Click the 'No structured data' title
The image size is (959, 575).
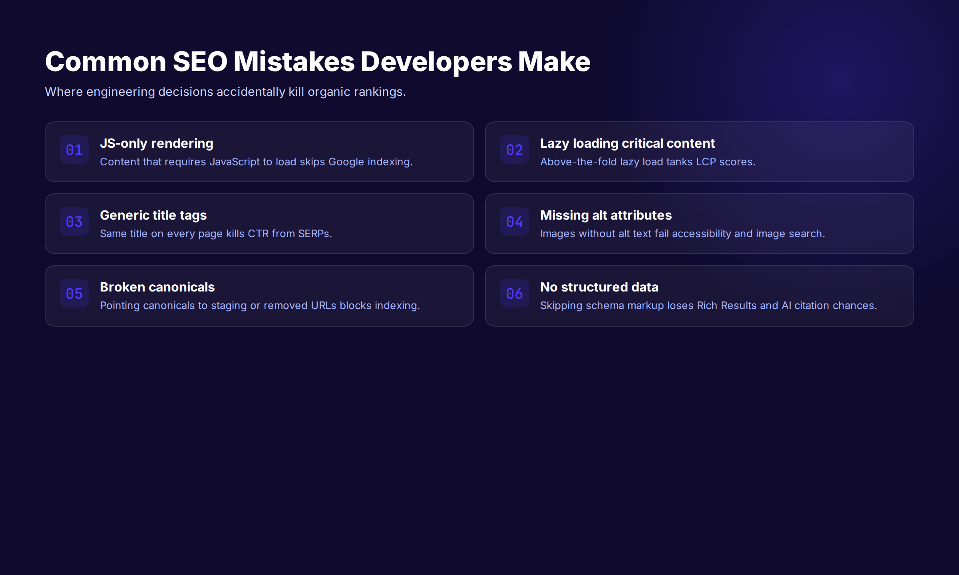click(x=599, y=287)
